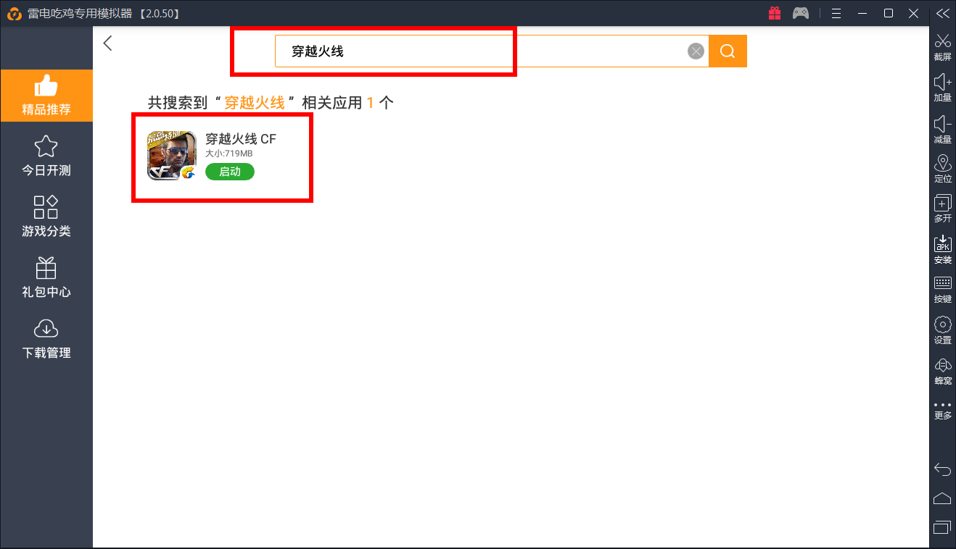Open the 蜂窝 network icon

pos(942,368)
